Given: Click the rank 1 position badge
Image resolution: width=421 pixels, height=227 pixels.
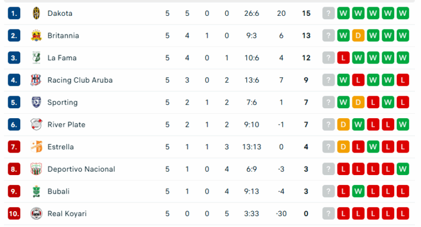Looking at the screenshot, I should tap(14, 13).
